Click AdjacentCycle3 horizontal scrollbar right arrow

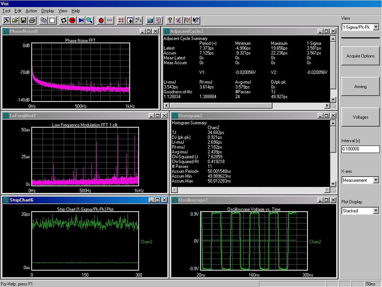[327, 105]
